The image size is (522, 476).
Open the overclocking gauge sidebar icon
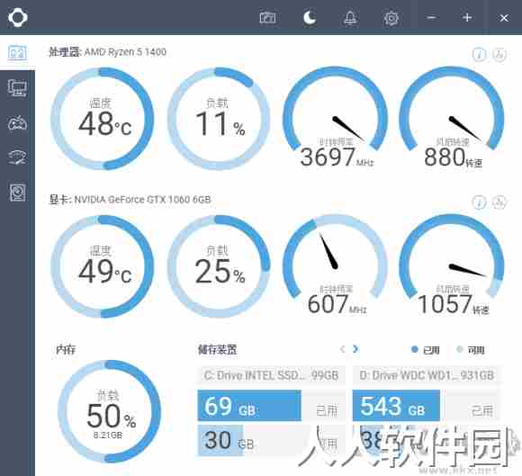[18, 157]
